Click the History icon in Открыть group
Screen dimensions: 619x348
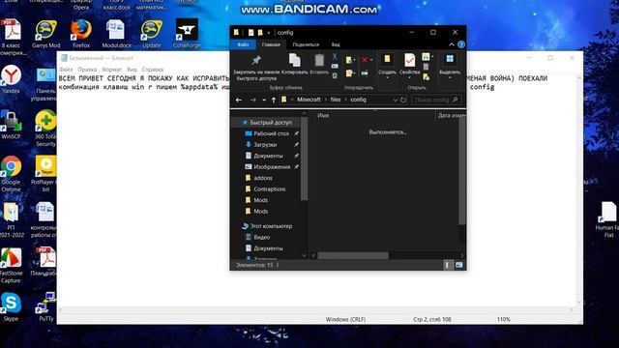pos(426,76)
